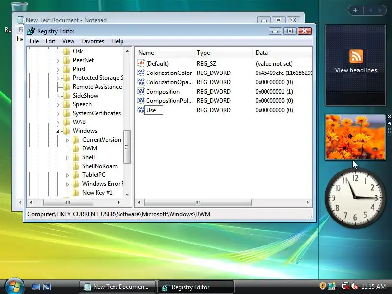Image resolution: width=392 pixels, height=294 pixels.
Task: Click the Registry Editor title bar icon
Action: (x=31, y=31)
